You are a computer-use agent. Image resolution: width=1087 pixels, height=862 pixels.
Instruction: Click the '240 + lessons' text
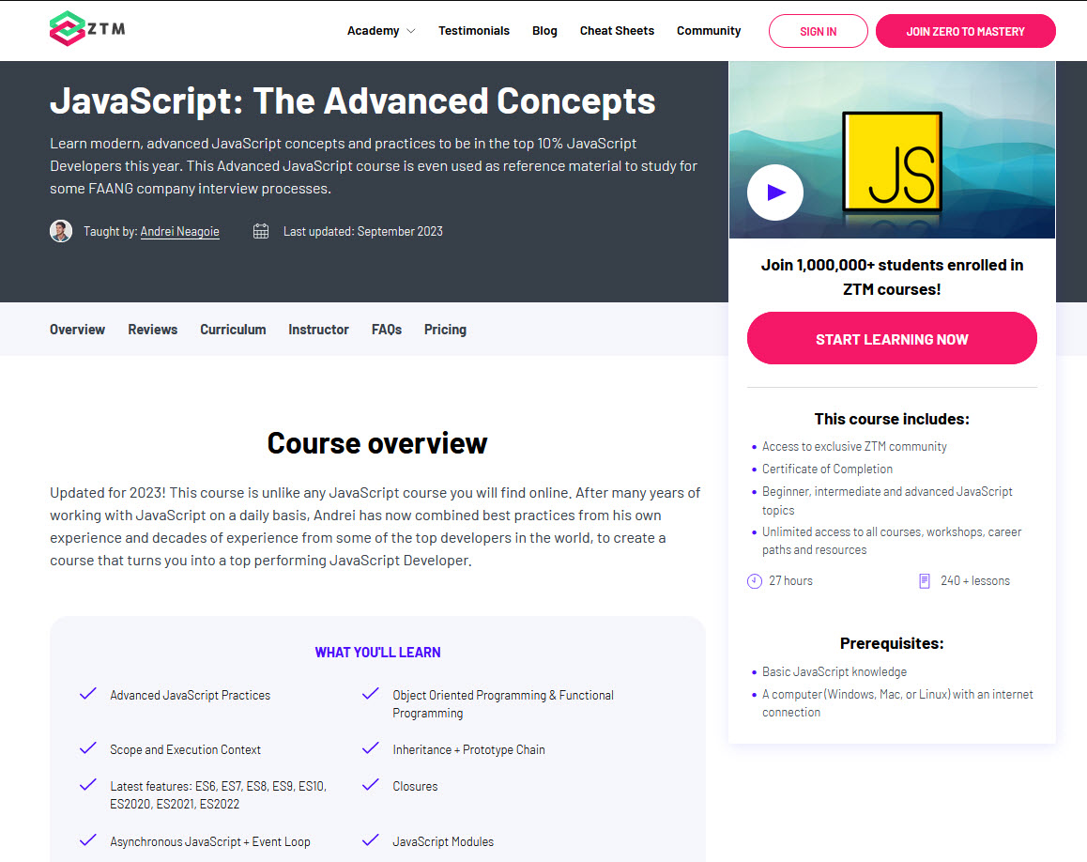pyautogui.click(x=974, y=581)
